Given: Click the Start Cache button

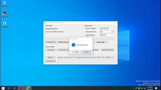Looking at the screenshot, I should [x=50, y=61].
